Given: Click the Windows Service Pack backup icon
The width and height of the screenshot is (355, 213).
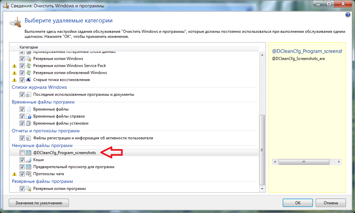Looking at the screenshot, I should coord(29,66).
